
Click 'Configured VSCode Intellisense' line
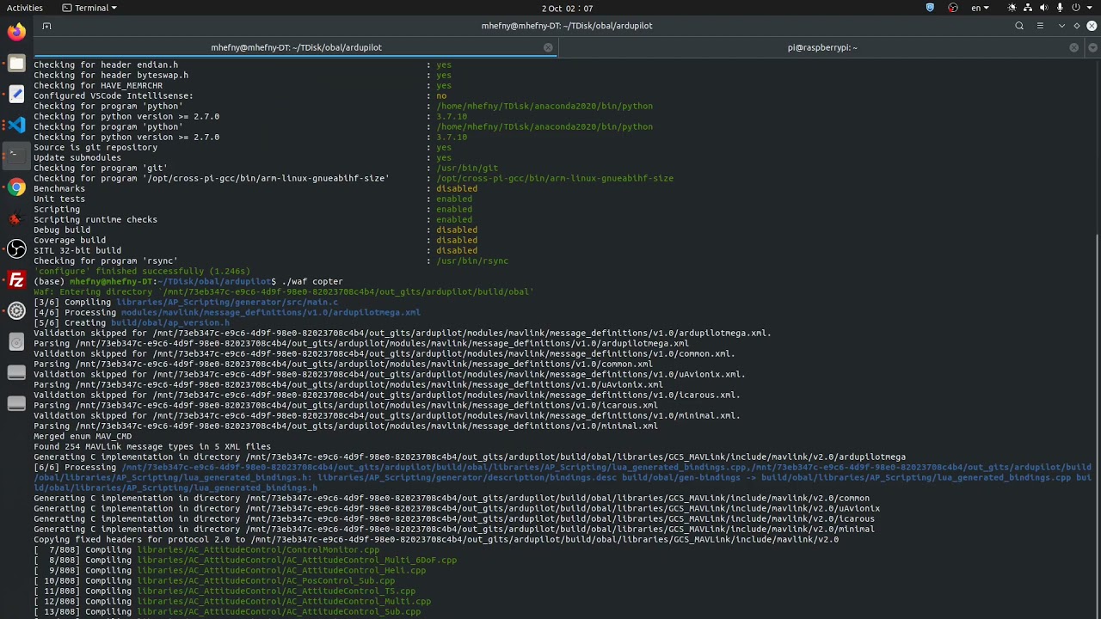[240, 95]
